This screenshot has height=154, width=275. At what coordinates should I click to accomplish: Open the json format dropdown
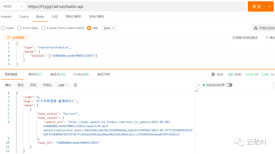pos(109,28)
